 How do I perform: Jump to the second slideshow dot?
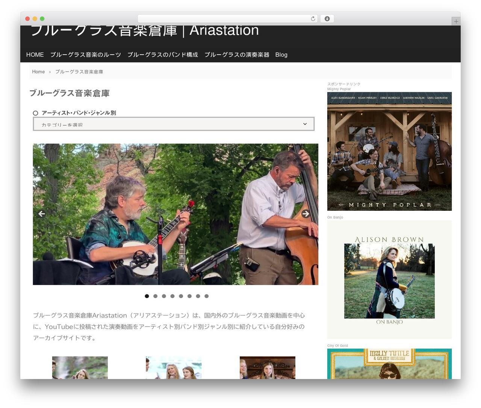[x=155, y=296]
